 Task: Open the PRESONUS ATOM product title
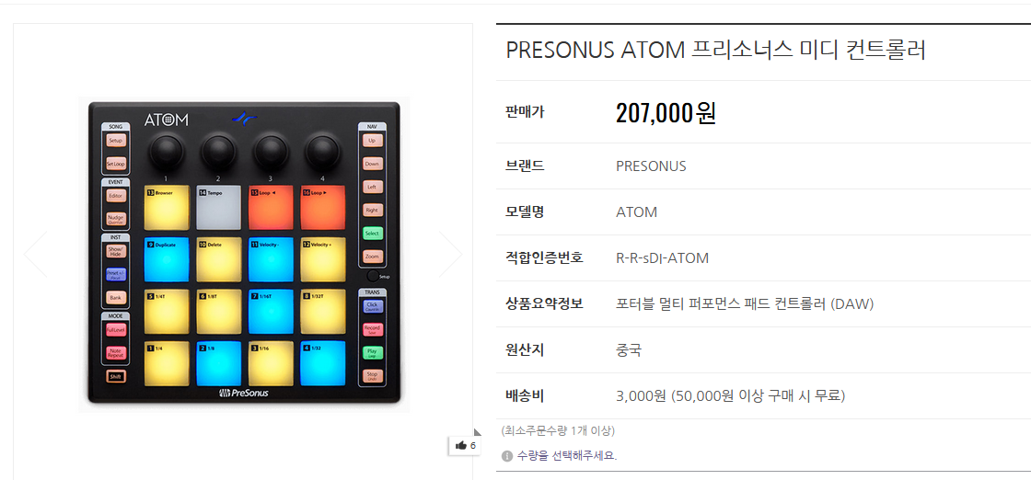(715, 50)
